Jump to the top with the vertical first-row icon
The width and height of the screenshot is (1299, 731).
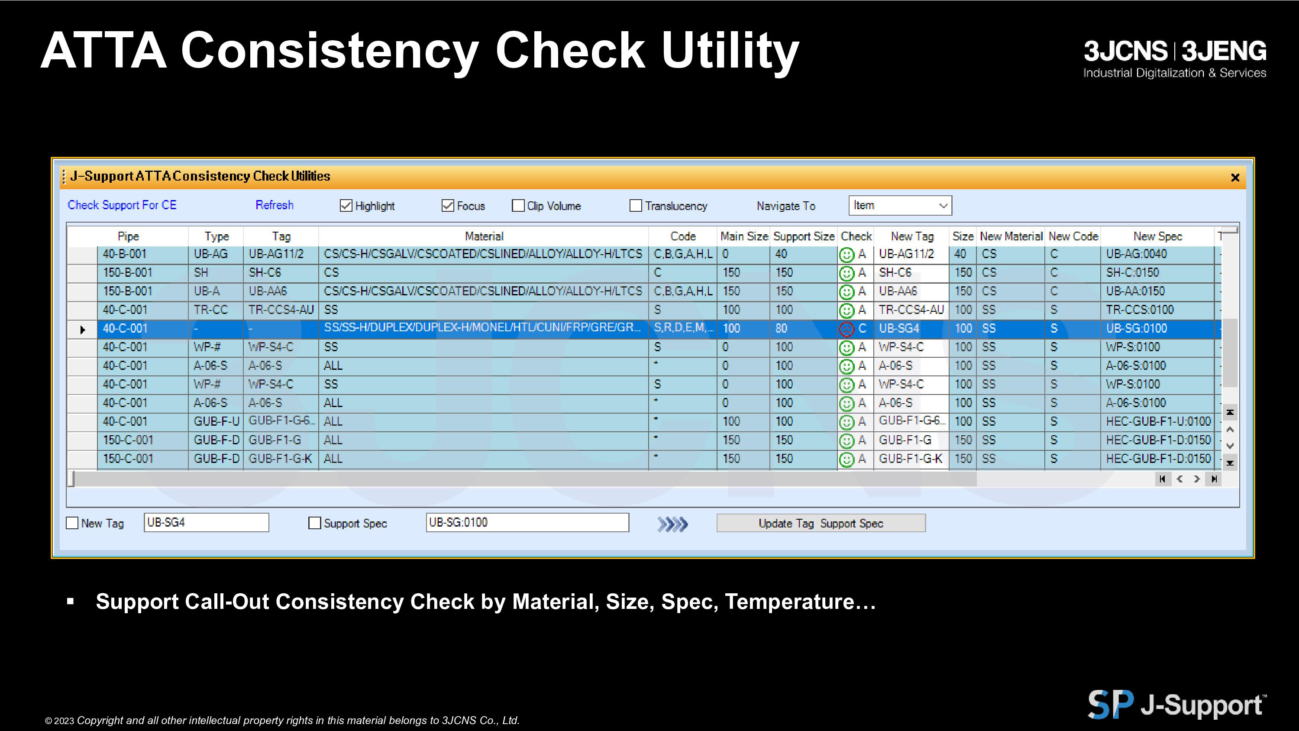click(x=1230, y=412)
